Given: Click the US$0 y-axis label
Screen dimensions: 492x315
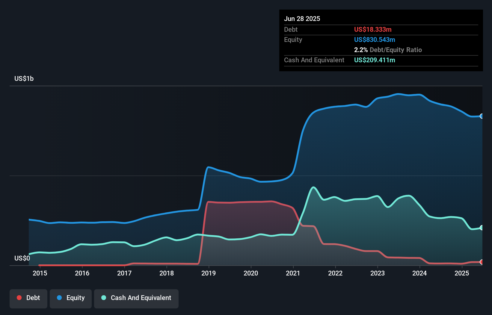Looking at the screenshot, I should (22, 258).
